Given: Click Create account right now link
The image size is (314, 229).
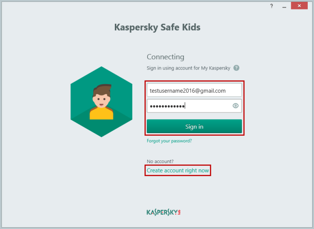Looking at the screenshot, I should click(x=178, y=170).
